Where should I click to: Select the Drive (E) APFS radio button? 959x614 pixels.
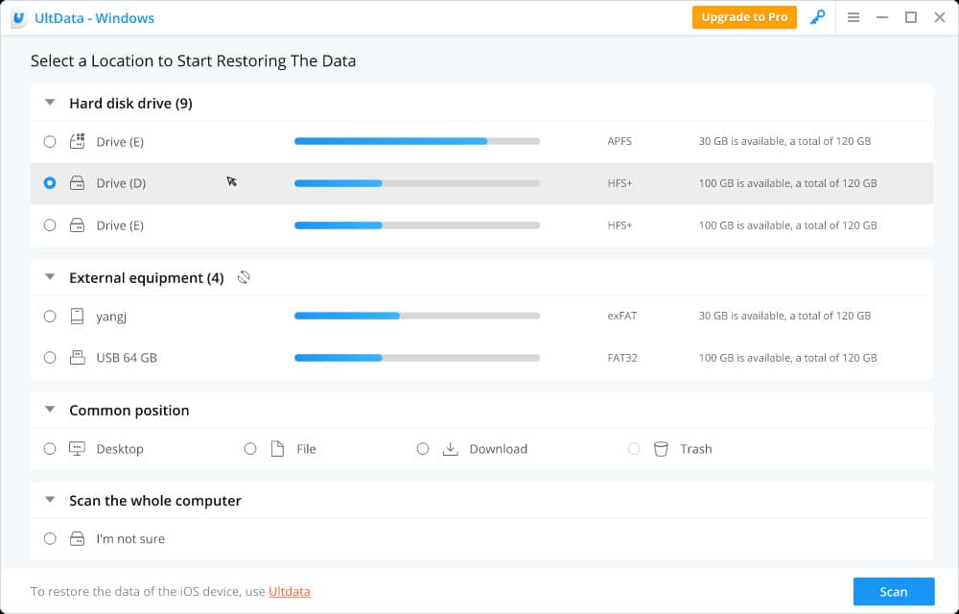(50, 142)
